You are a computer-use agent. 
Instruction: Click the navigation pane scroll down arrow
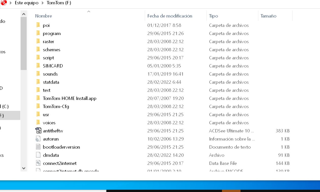[x=24, y=168]
